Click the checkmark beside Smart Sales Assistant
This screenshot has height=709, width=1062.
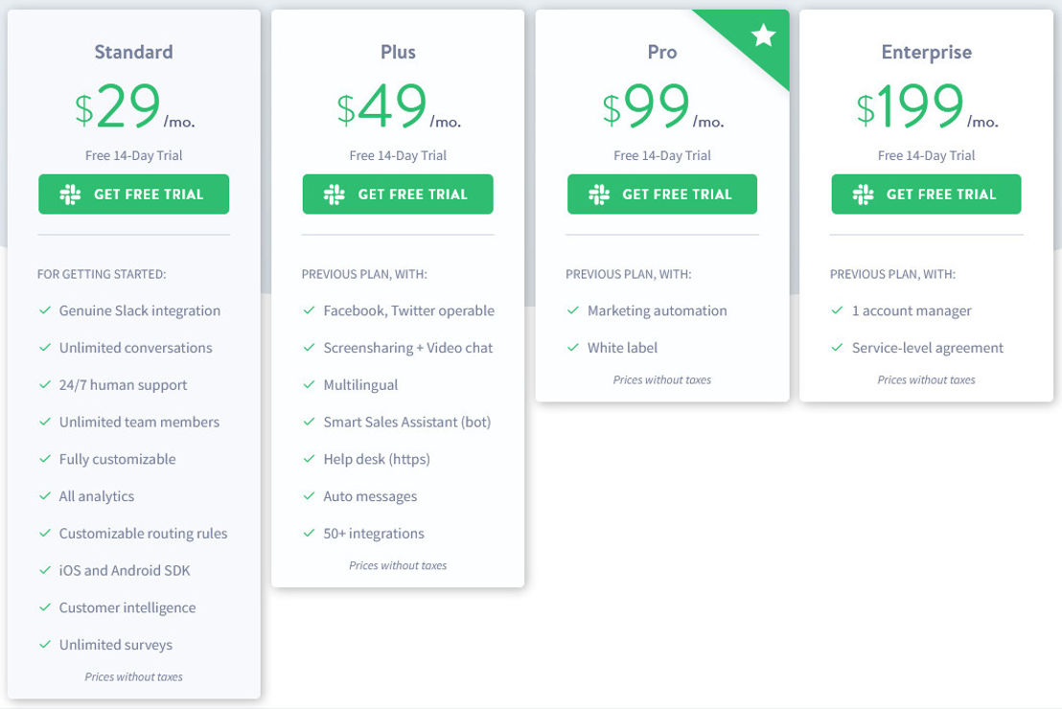[x=309, y=422]
